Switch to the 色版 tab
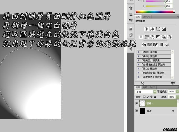Viewport: 179px width, 132px height. point(145,87)
